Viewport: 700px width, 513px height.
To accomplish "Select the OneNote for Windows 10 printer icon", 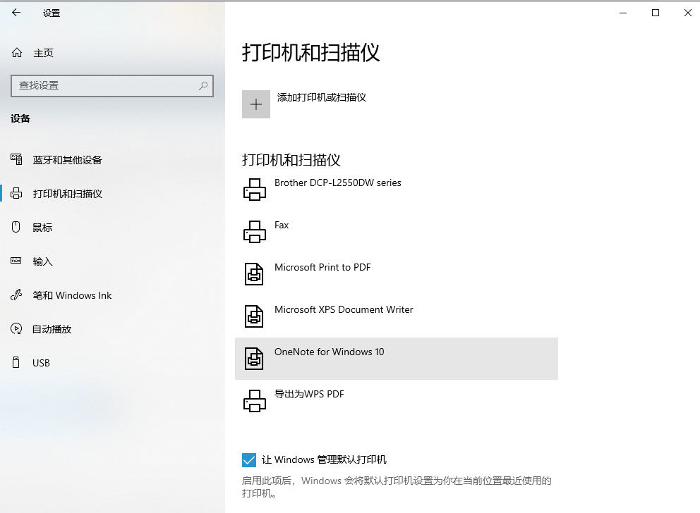I will (255, 358).
